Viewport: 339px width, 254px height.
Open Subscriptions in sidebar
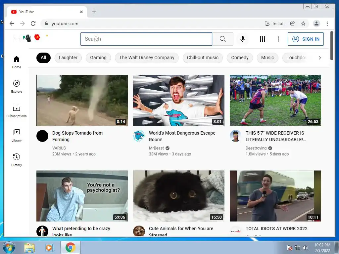tap(17, 111)
